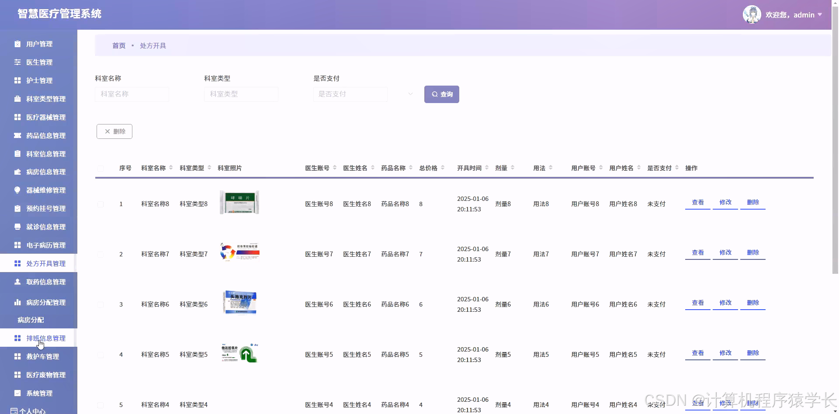
Task: Sort by 总价格 column arrows
Action: [443, 168]
